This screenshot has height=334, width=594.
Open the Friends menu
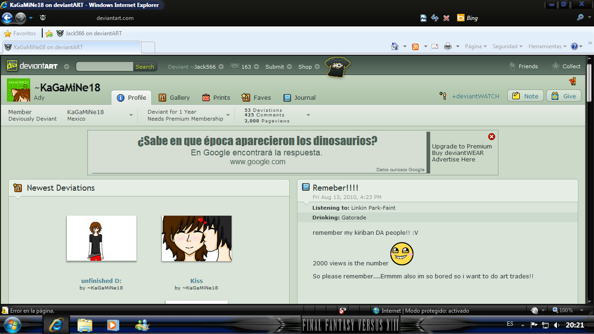click(523, 66)
